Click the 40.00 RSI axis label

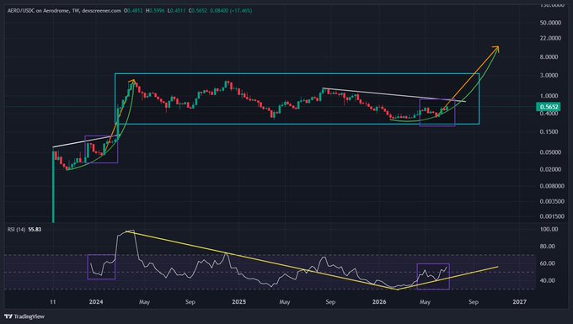point(548,280)
